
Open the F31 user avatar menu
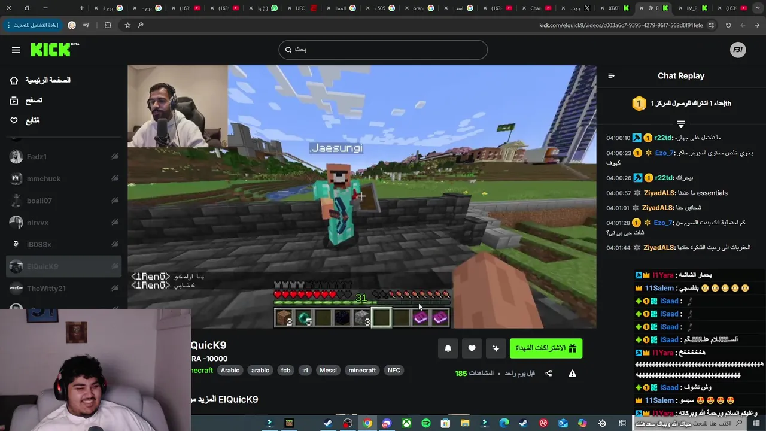(738, 50)
